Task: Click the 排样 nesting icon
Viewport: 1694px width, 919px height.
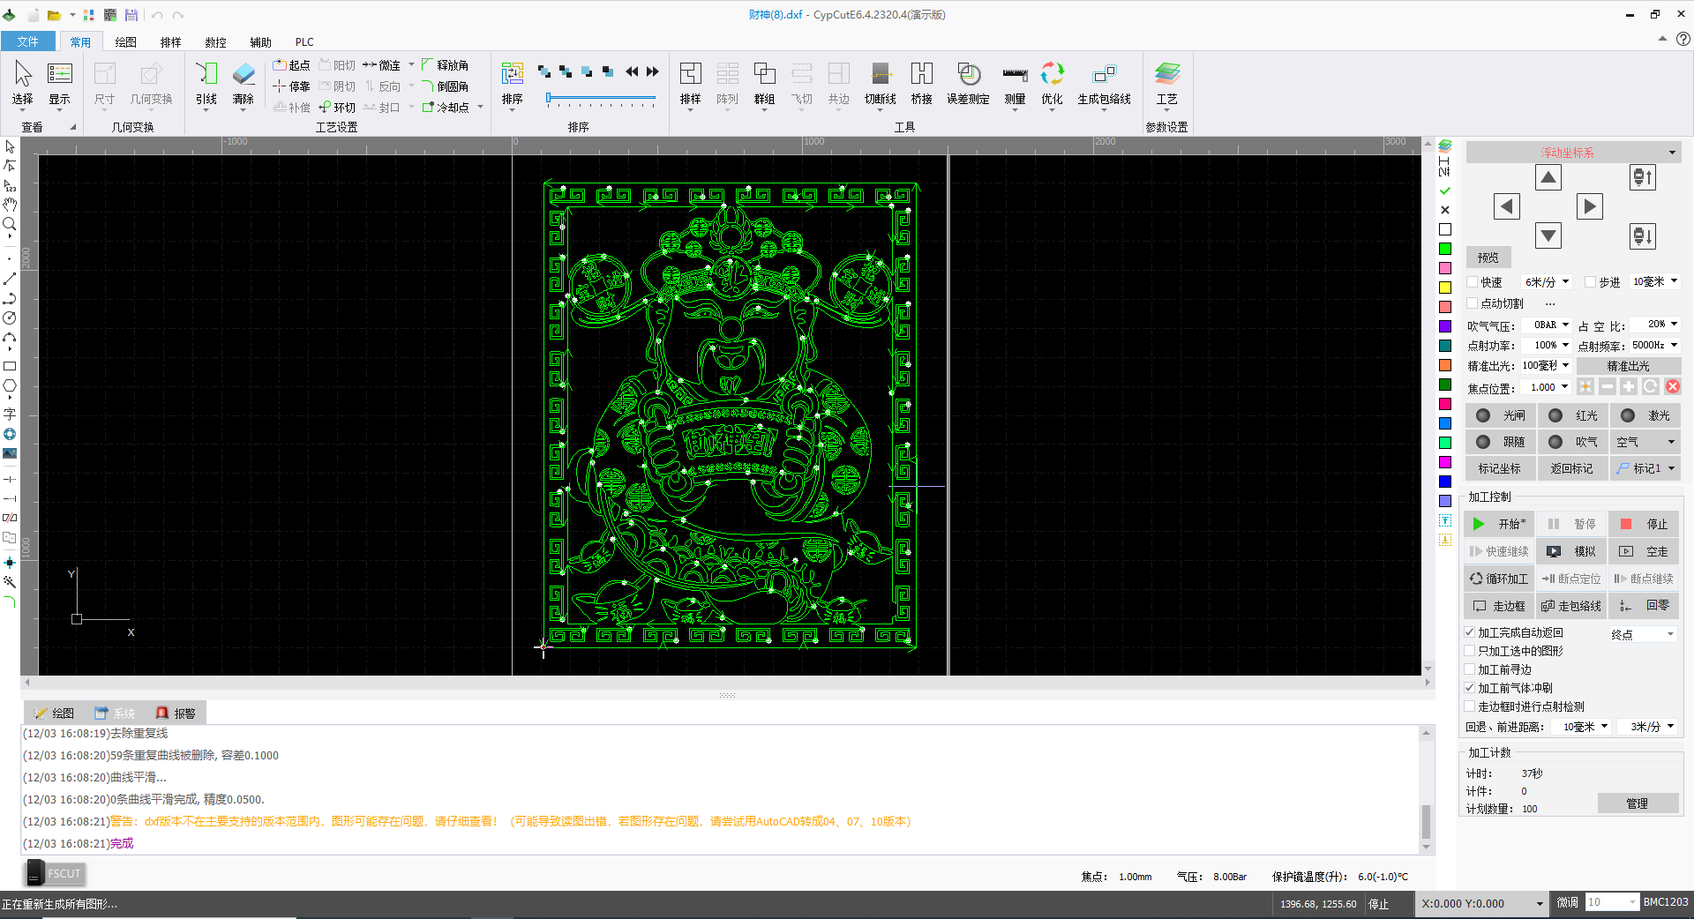Action: click(691, 83)
